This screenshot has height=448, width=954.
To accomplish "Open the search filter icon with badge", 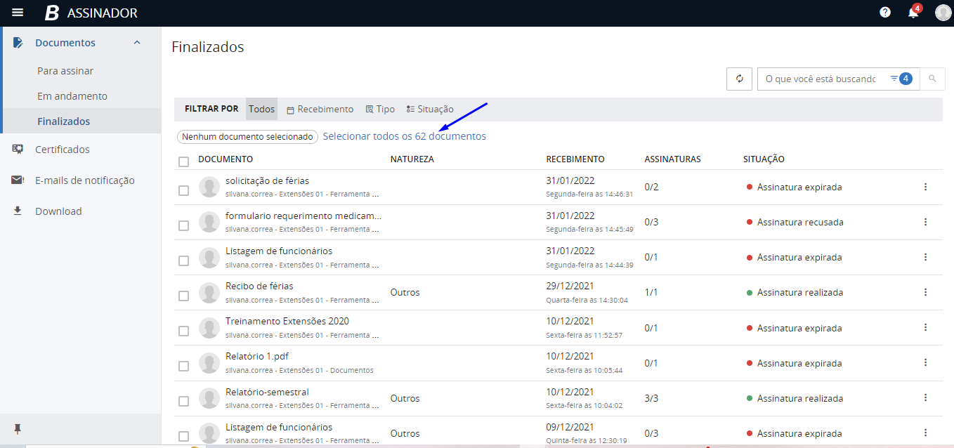I will pos(901,79).
